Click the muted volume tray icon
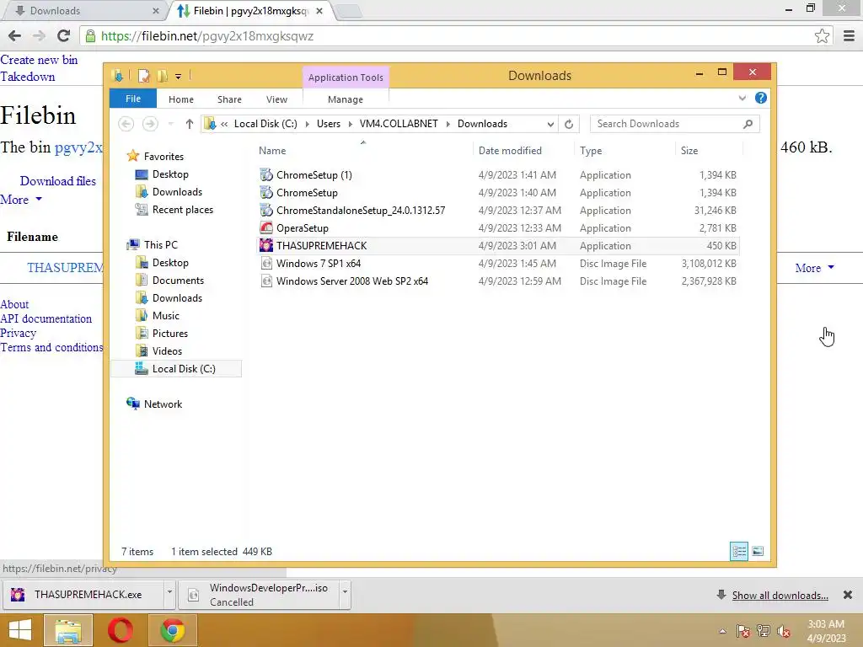863x647 pixels. [x=783, y=631]
